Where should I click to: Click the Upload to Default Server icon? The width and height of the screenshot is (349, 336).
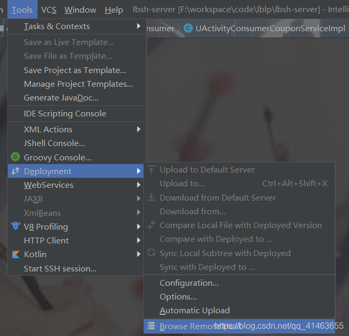tap(151, 169)
